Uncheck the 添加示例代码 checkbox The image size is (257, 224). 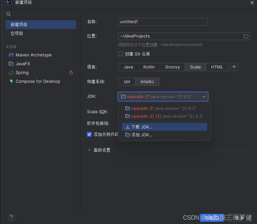point(89,134)
